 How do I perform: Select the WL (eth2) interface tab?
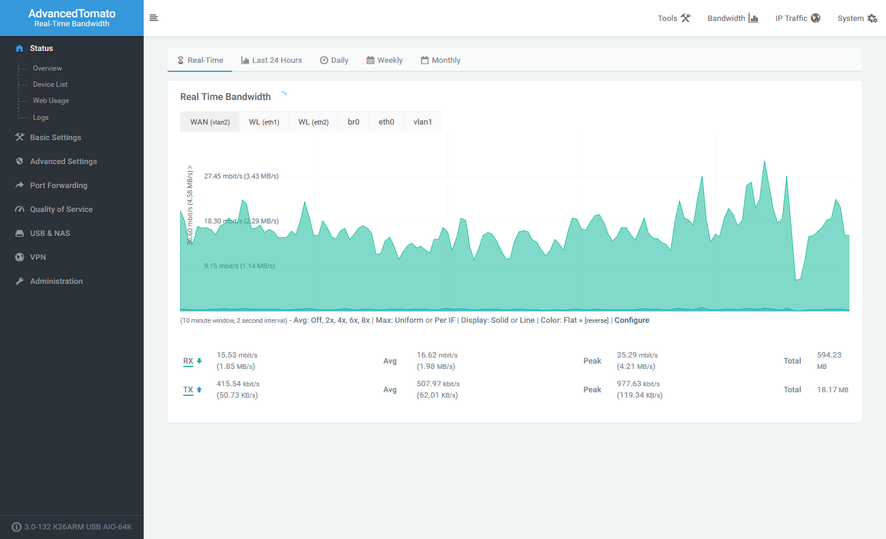[x=314, y=122]
